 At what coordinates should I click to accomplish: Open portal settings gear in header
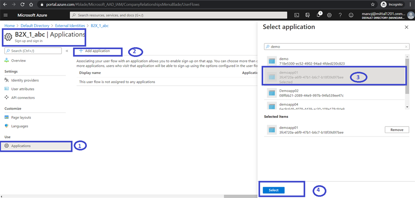(329, 15)
